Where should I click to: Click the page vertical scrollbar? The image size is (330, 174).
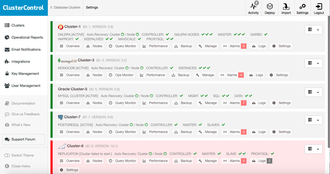[x=329, y=82]
